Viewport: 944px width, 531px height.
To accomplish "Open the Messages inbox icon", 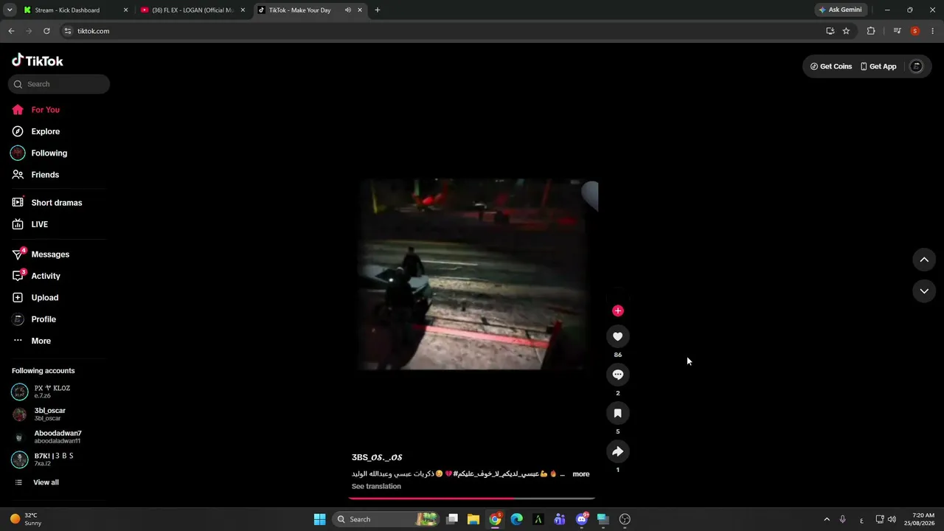I will click(18, 254).
